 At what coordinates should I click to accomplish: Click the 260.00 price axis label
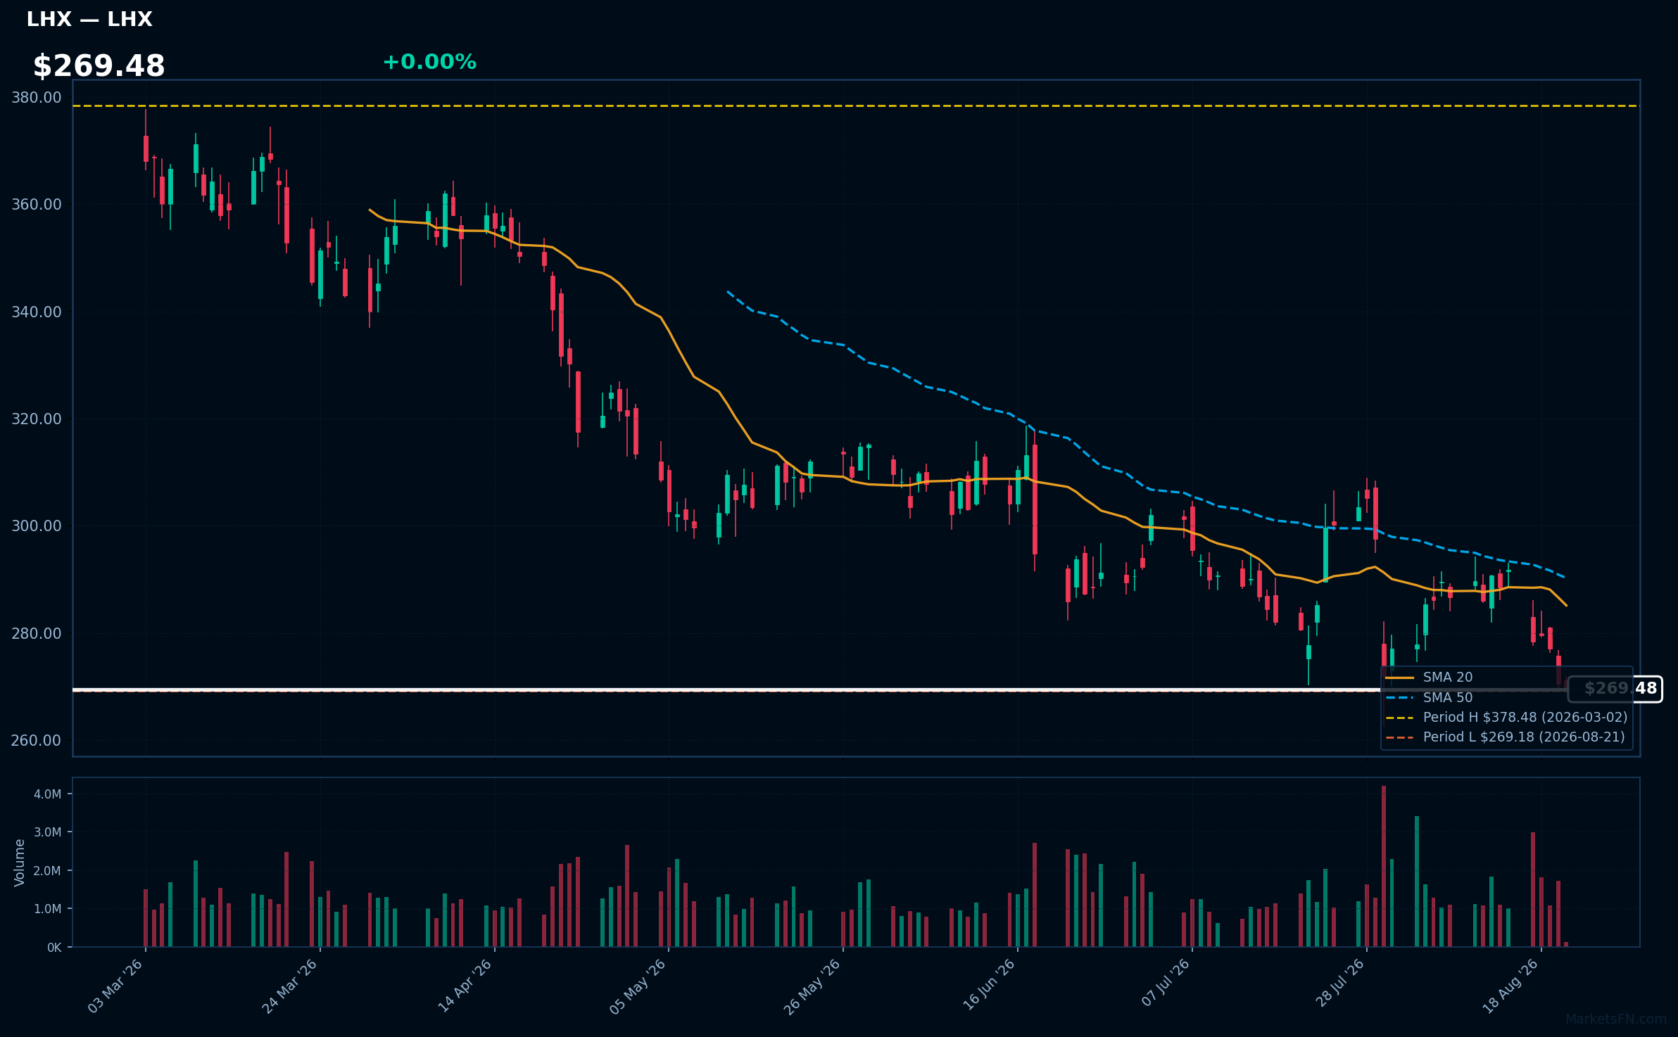[37, 741]
